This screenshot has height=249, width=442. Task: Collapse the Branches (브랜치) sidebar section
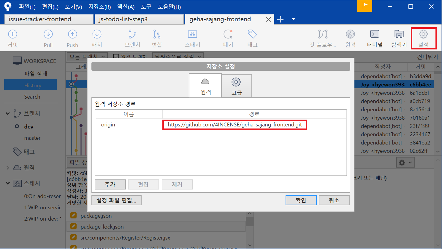coord(8,113)
